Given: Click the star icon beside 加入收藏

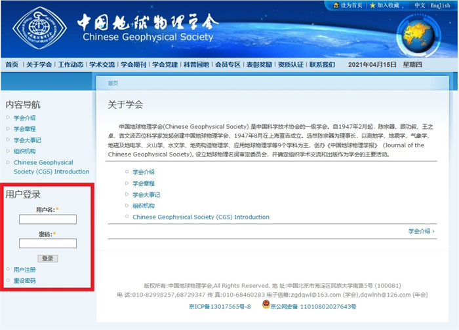Looking at the screenshot, I should click(372, 5).
